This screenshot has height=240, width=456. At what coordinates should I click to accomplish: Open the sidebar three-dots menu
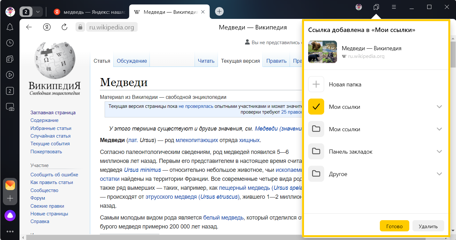pyautogui.click(x=10, y=231)
